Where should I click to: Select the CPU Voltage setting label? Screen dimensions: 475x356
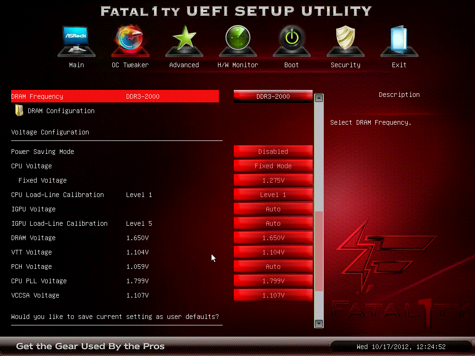32,166
